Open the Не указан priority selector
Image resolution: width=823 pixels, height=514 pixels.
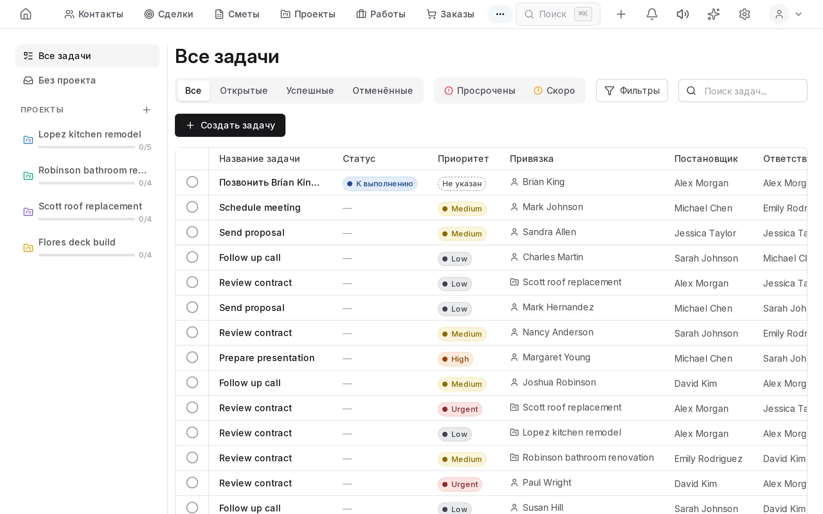coord(462,184)
